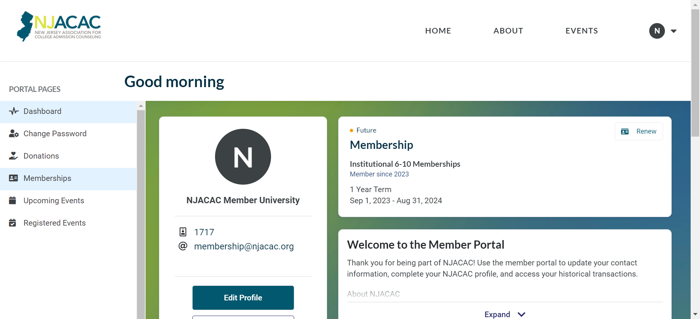
Task: Click the 1 Year Term text
Action: tap(371, 189)
